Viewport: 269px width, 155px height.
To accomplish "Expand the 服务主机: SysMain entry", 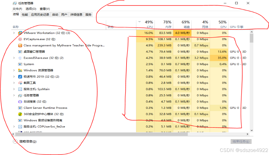I will [14, 89].
